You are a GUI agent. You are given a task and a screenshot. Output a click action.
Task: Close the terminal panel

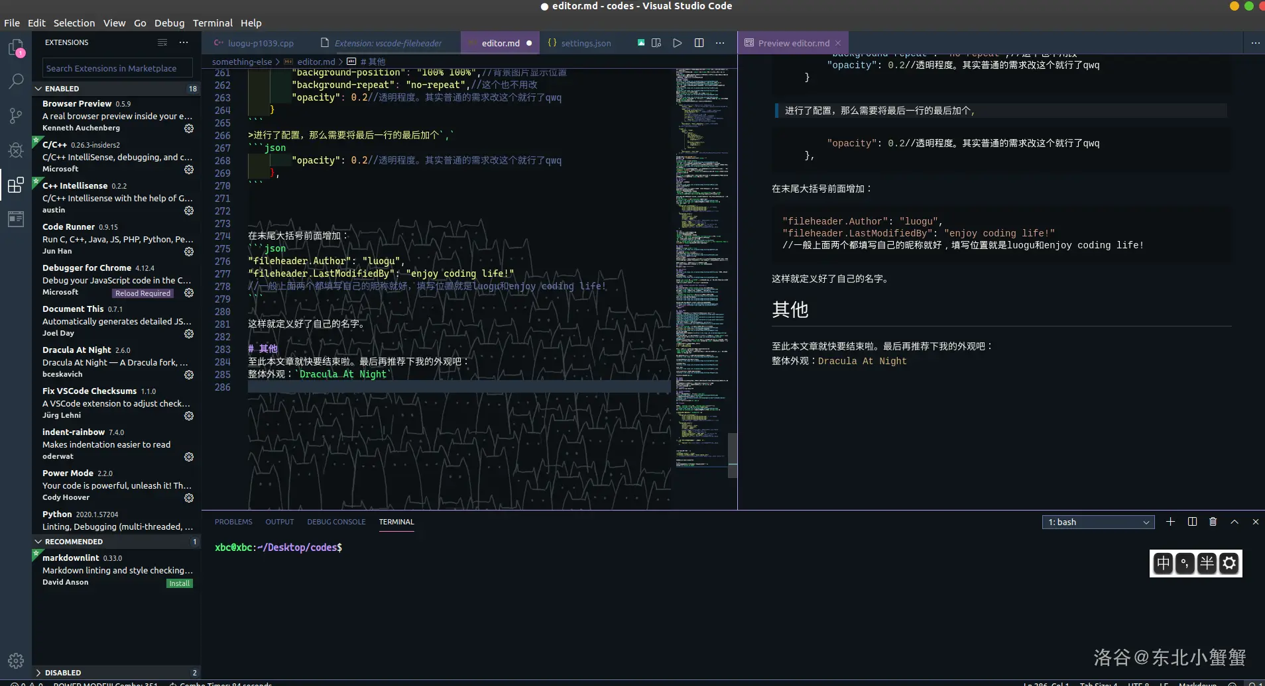click(1255, 522)
